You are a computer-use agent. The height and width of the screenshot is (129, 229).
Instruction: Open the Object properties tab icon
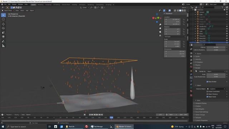(x=191, y=71)
